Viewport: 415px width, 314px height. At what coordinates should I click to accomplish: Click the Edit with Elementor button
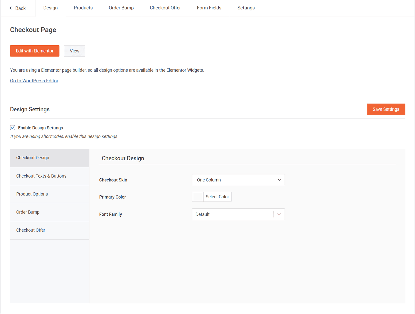pyautogui.click(x=35, y=51)
